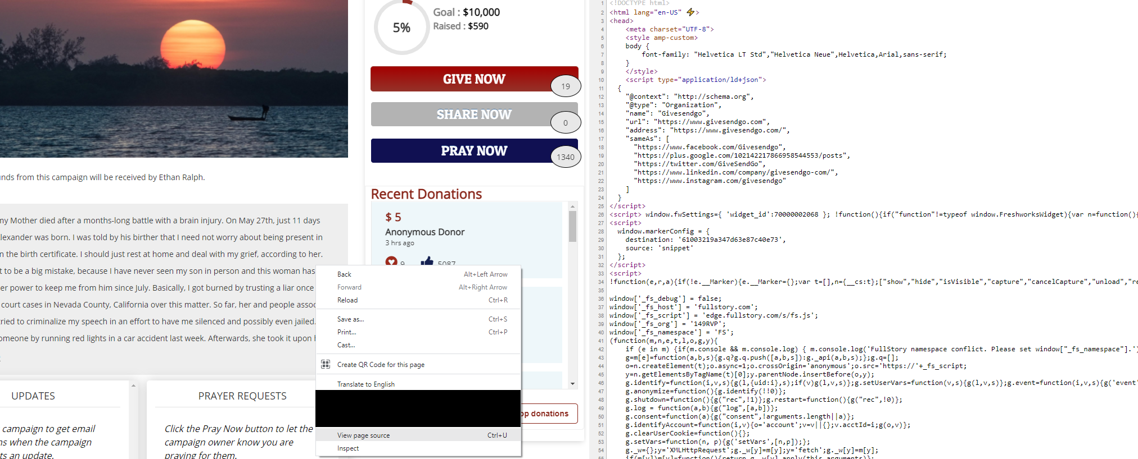The width and height of the screenshot is (1138, 459).
Task: Click the top donations button
Action: coord(549,414)
